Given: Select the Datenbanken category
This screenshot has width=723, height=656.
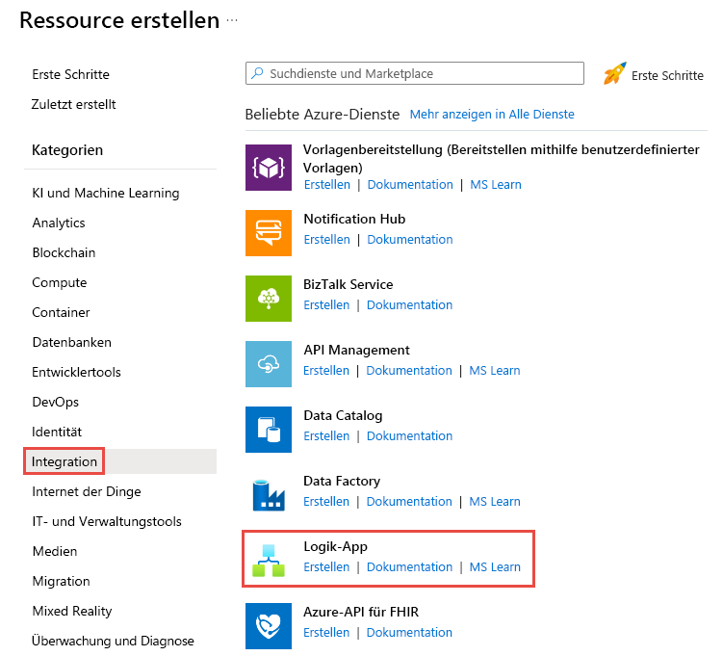Looking at the screenshot, I should 71,342.
